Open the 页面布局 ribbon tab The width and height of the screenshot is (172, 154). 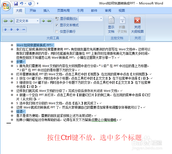63,10
